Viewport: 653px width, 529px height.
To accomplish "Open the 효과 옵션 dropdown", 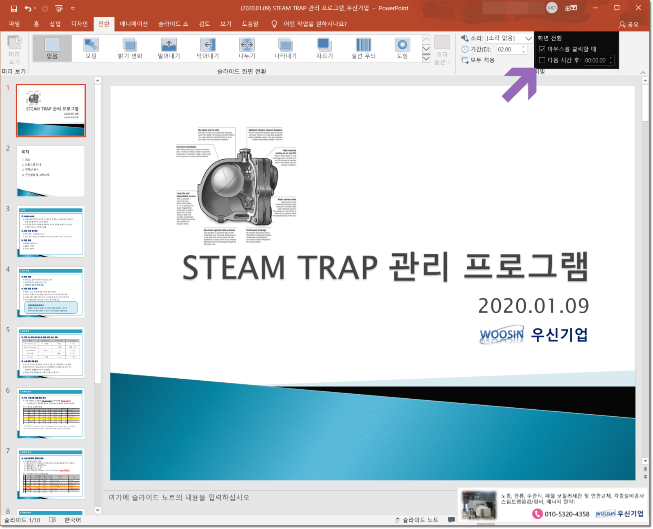I will [x=442, y=50].
